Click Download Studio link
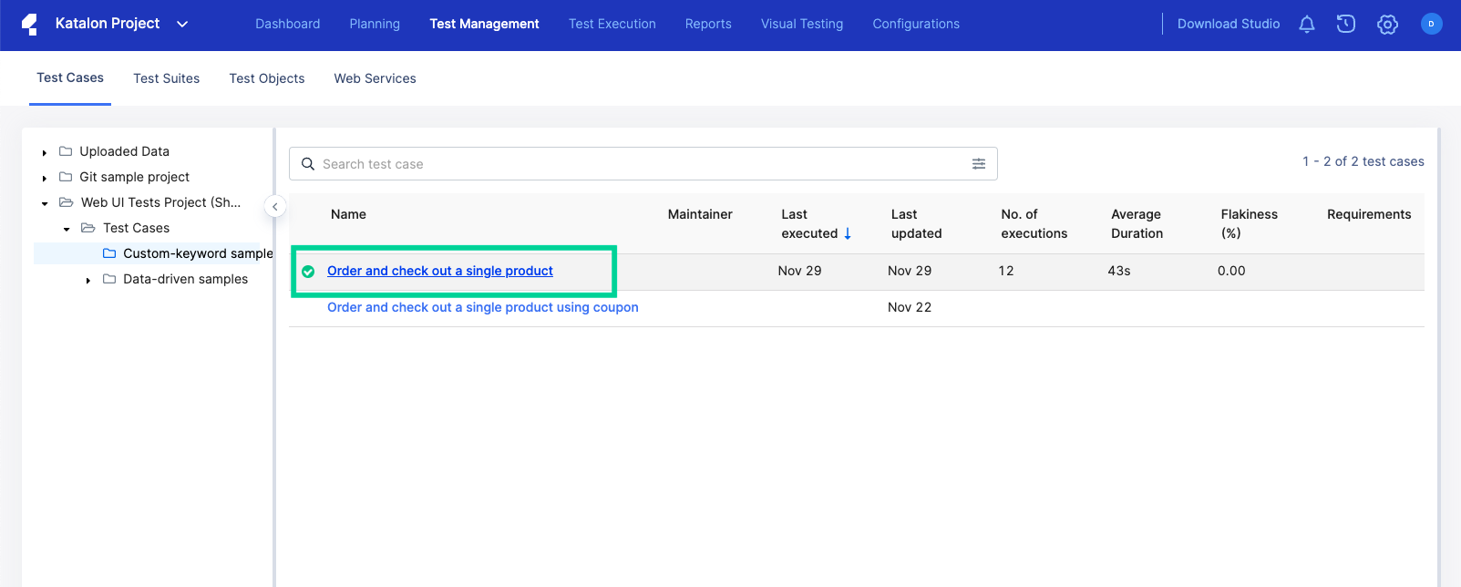The image size is (1461, 587). 1228,24
